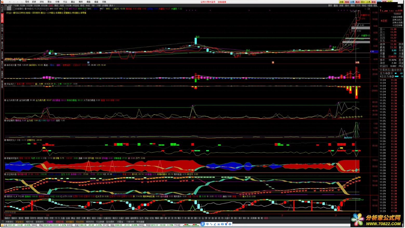This screenshot has width=405, height=228.
Task: Open the 资金驱动 bottom tab
Action: 19,222
